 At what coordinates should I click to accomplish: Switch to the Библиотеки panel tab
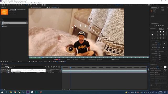(153, 29)
